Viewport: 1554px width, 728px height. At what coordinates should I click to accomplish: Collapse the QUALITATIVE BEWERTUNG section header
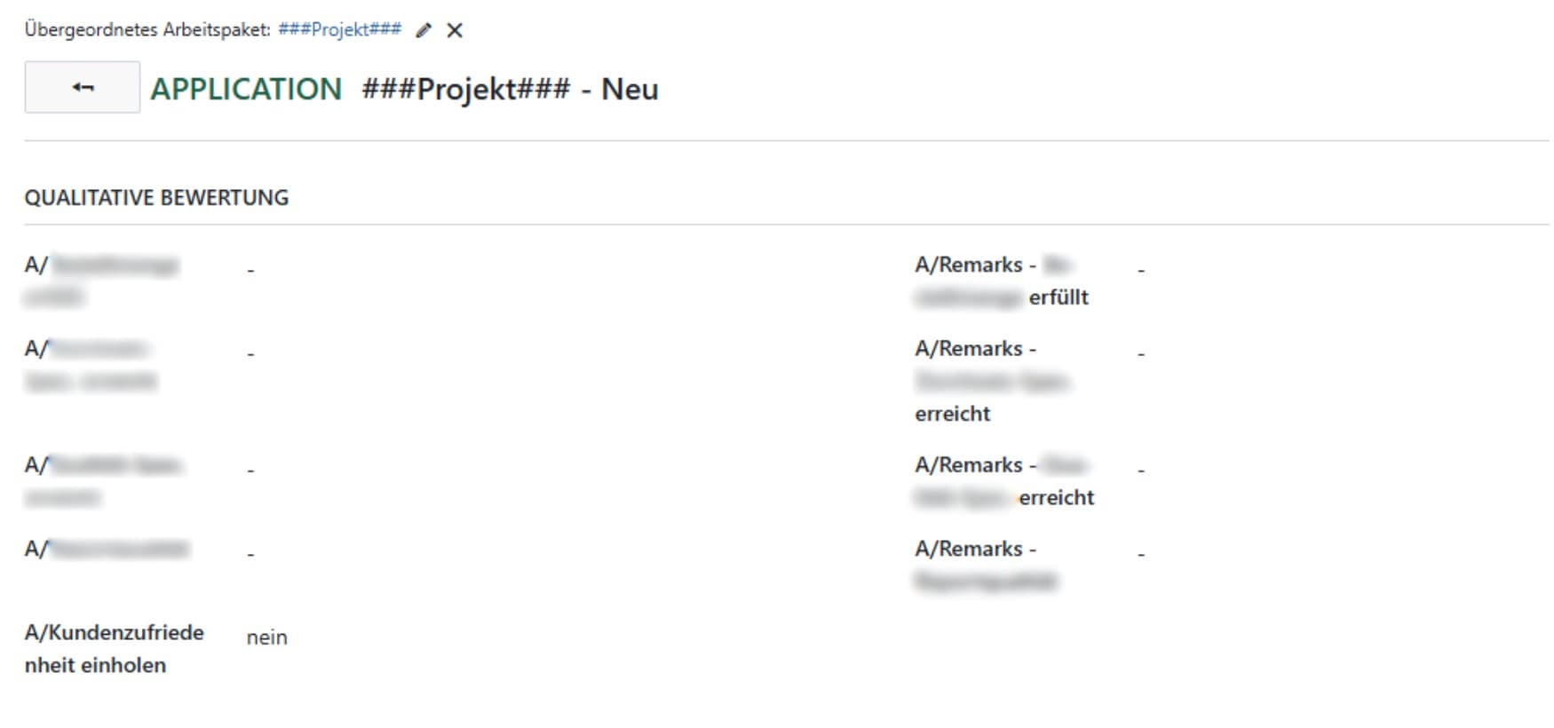point(156,197)
